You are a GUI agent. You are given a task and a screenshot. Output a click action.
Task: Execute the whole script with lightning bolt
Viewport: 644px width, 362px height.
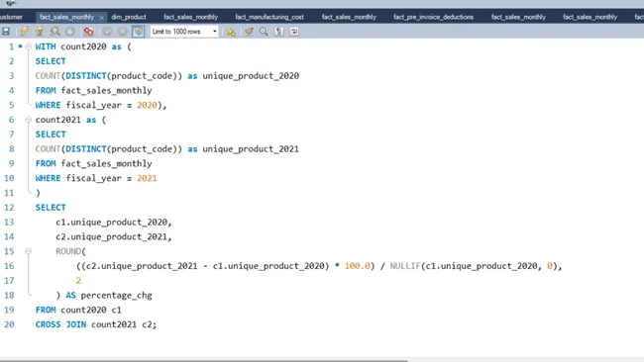point(24,32)
